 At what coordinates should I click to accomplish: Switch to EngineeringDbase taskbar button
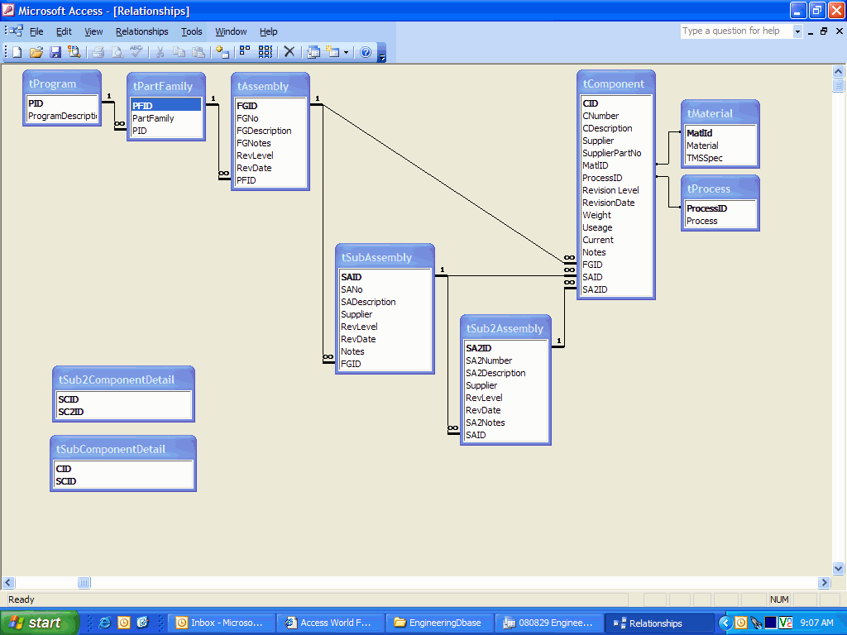click(x=440, y=623)
